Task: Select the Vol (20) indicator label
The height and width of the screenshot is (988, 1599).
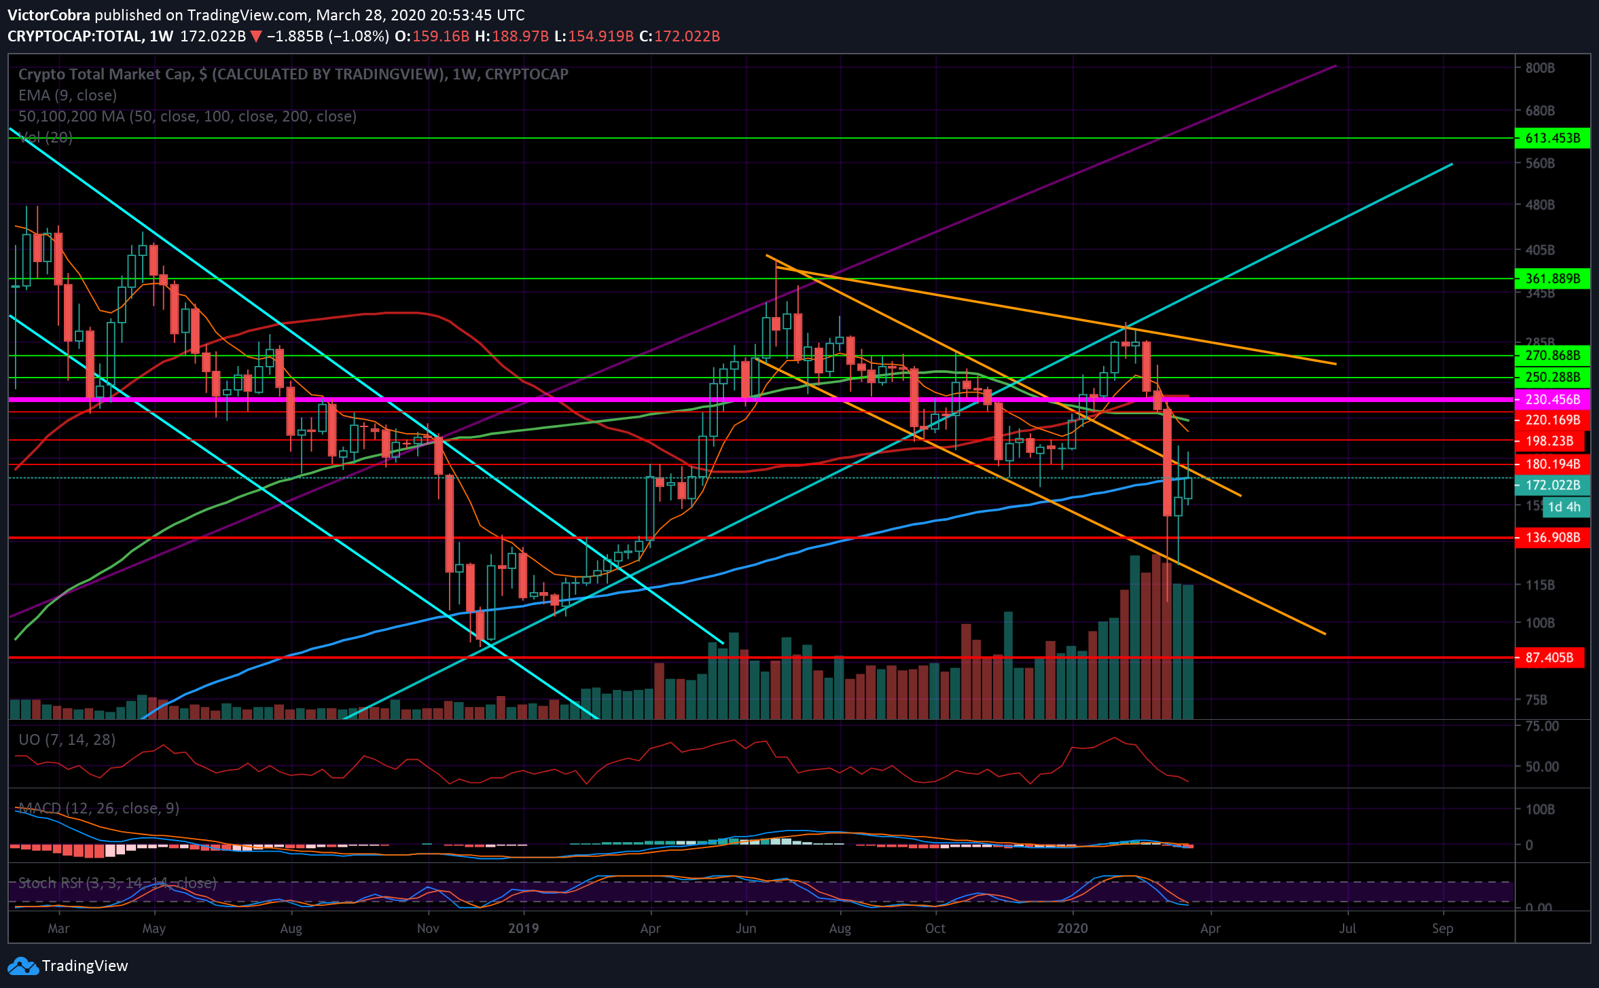Action: [46, 137]
